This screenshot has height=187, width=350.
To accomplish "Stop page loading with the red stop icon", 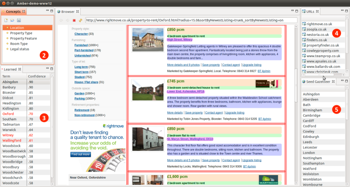I will (x=74, y=20).
